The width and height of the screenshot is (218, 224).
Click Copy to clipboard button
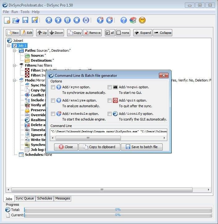(99, 147)
